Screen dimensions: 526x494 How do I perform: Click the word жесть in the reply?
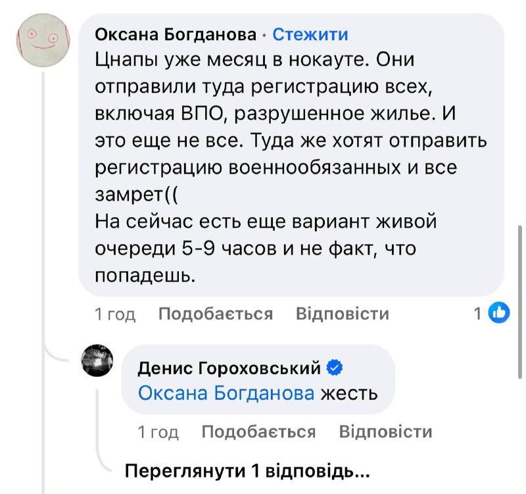point(348,393)
